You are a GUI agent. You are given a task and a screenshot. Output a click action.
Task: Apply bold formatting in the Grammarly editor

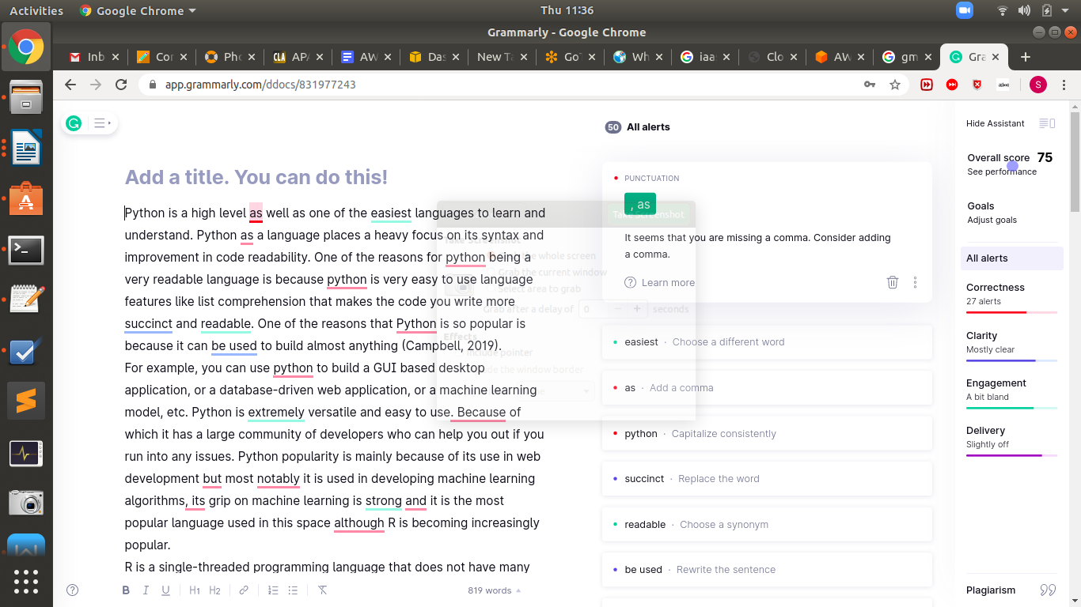pyautogui.click(x=126, y=590)
